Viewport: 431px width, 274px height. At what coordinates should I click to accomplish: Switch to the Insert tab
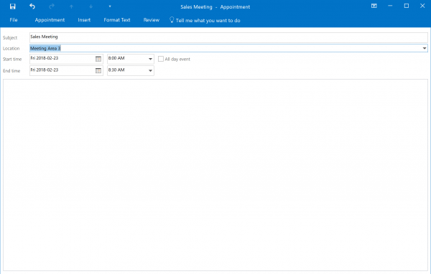click(84, 20)
